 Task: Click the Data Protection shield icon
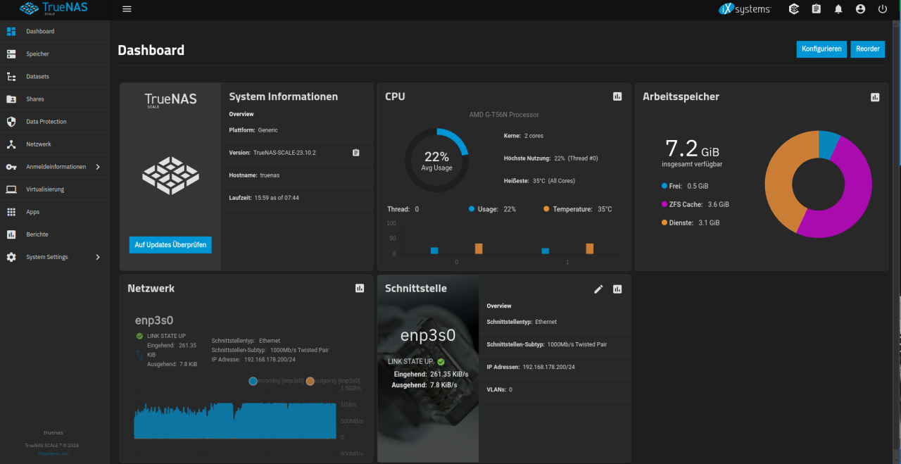(x=11, y=122)
